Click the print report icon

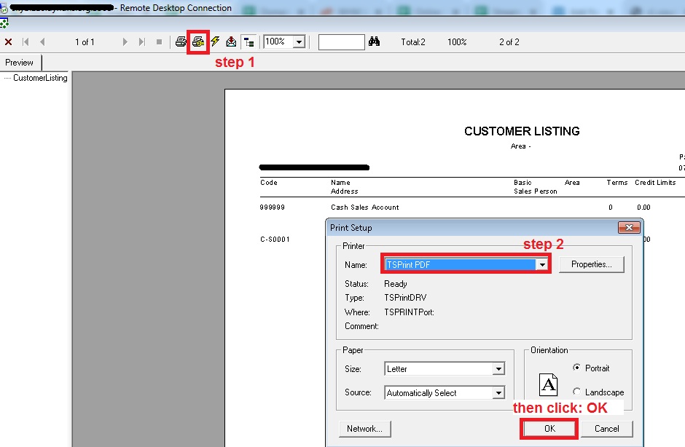tap(181, 42)
